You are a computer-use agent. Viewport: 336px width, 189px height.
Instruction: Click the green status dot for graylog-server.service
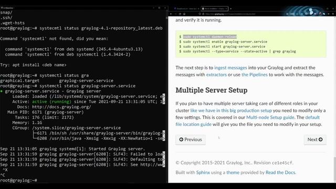[x=2, y=91]
